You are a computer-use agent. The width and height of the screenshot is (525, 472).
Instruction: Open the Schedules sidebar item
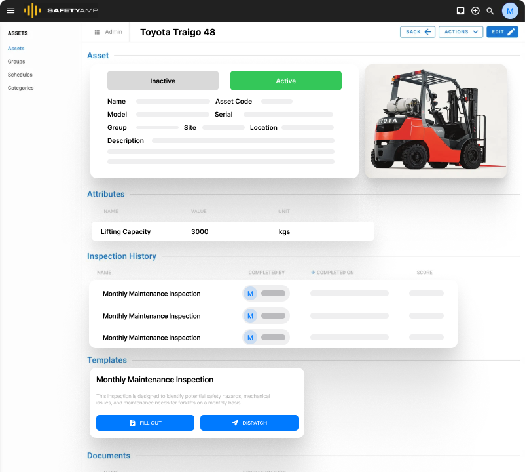point(20,75)
